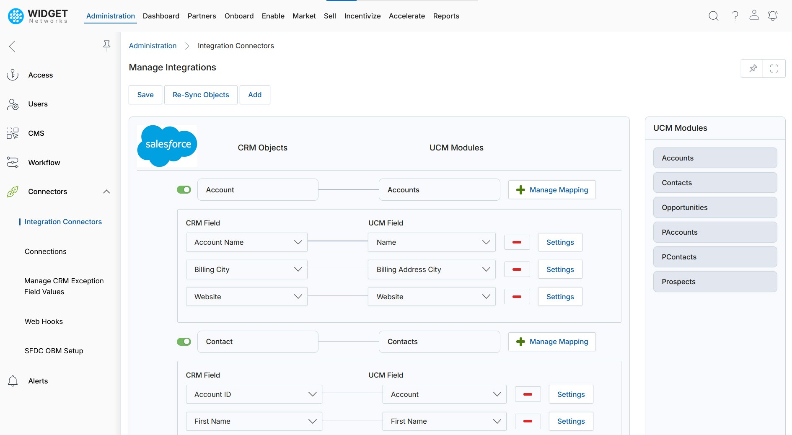Collapse the Connectors sidebar section
792x435 pixels.
coord(106,192)
